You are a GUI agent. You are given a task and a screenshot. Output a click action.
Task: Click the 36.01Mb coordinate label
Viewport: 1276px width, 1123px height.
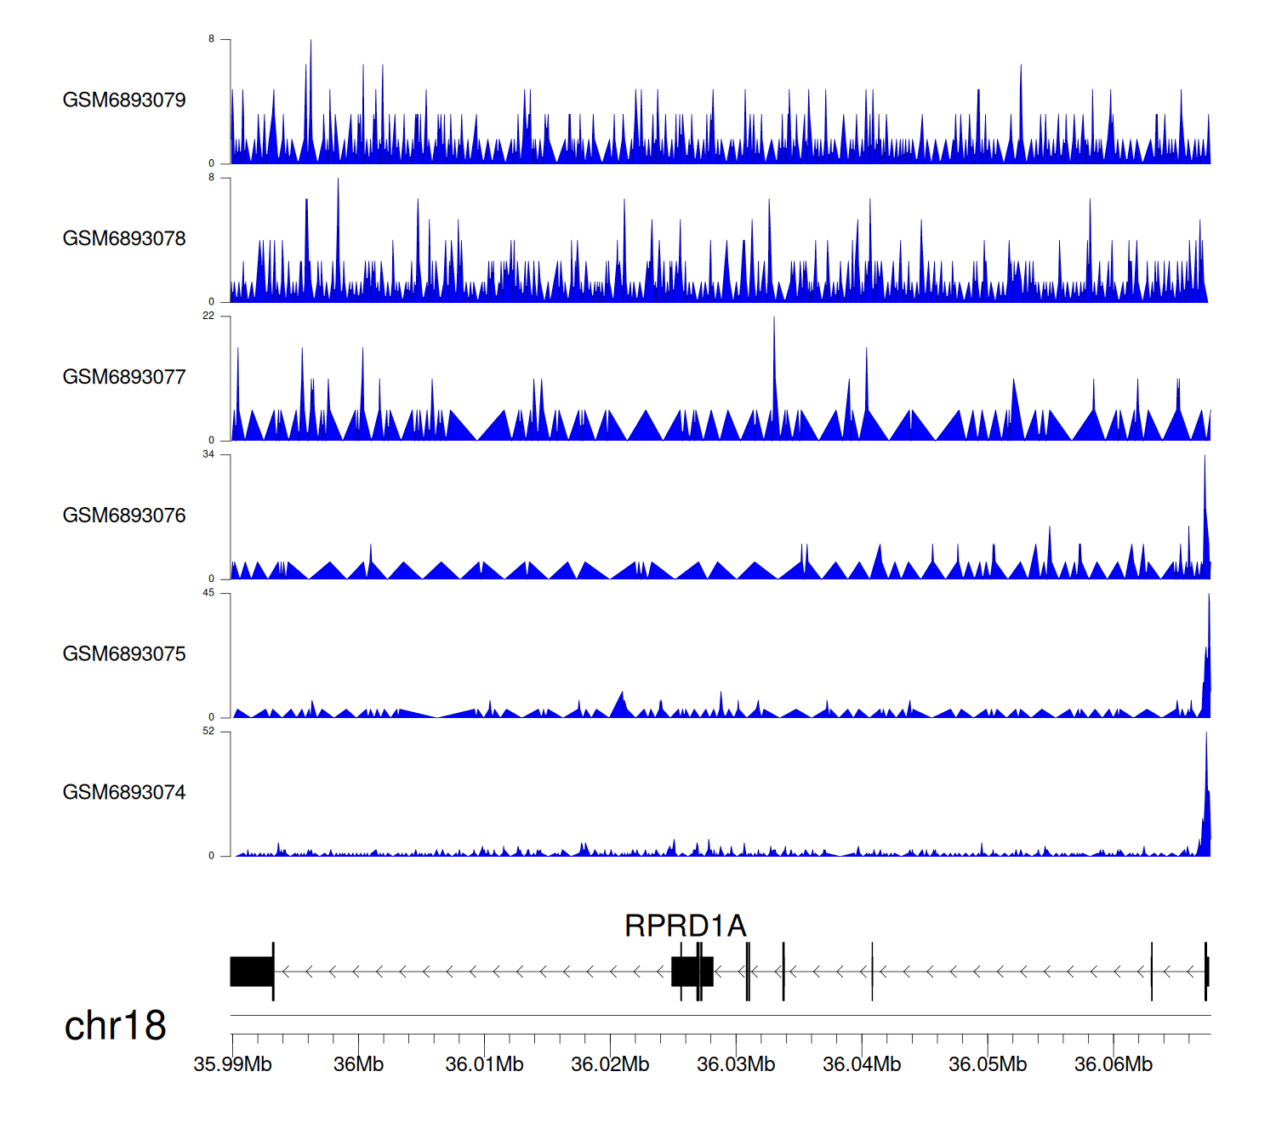484,1064
